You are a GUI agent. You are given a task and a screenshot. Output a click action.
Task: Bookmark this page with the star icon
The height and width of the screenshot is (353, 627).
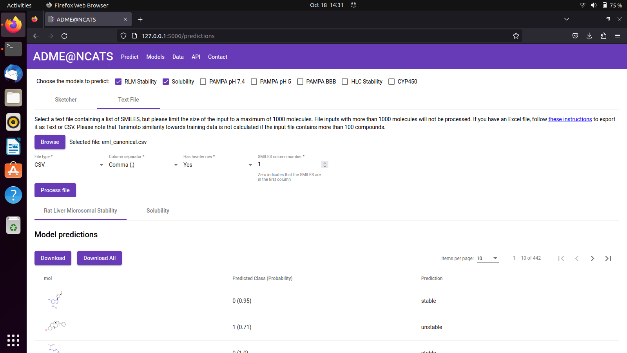click(516, 36)
